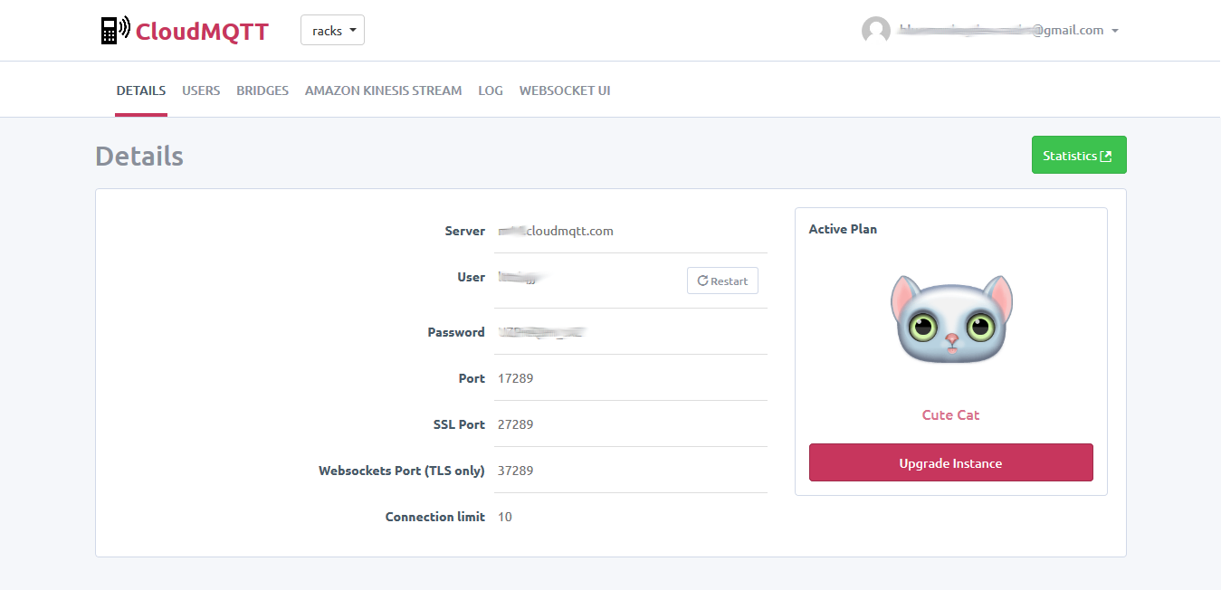
Task: Click the Upgrade Instance button
Action: coord(950,463)
